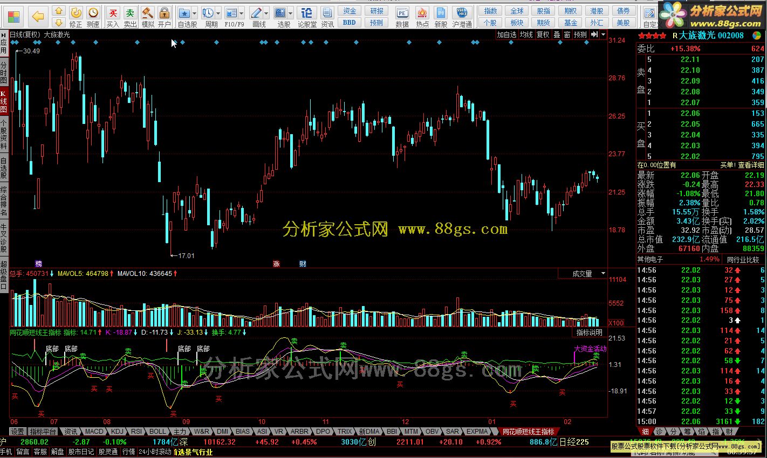Viewport: 767px width, 458px height.
Task: Open the 模拟 gavel icon
Action: 147,12
